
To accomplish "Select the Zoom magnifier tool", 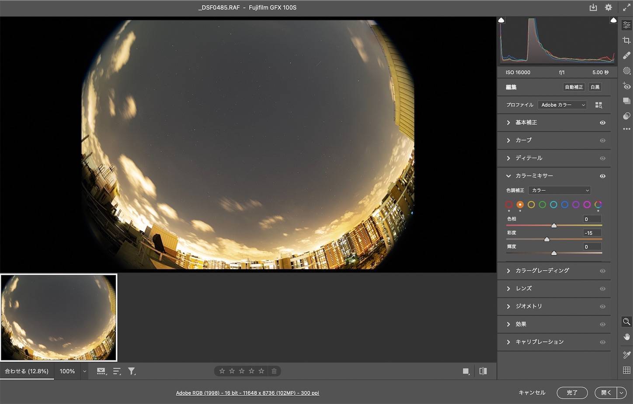I will pyautogui.click(x=626, y=322).
